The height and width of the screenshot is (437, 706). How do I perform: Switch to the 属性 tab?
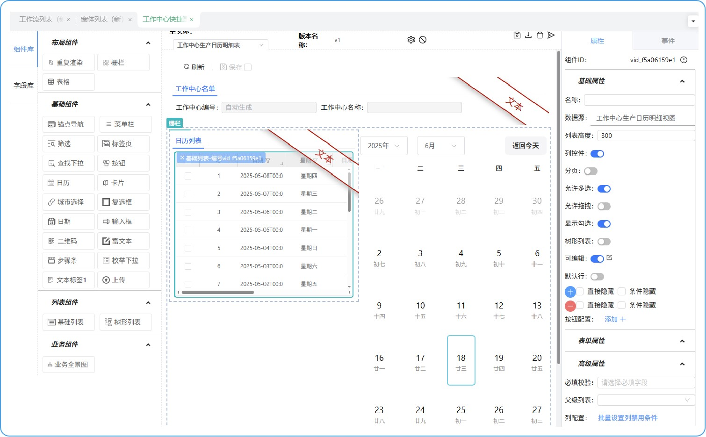click(597, 41)
